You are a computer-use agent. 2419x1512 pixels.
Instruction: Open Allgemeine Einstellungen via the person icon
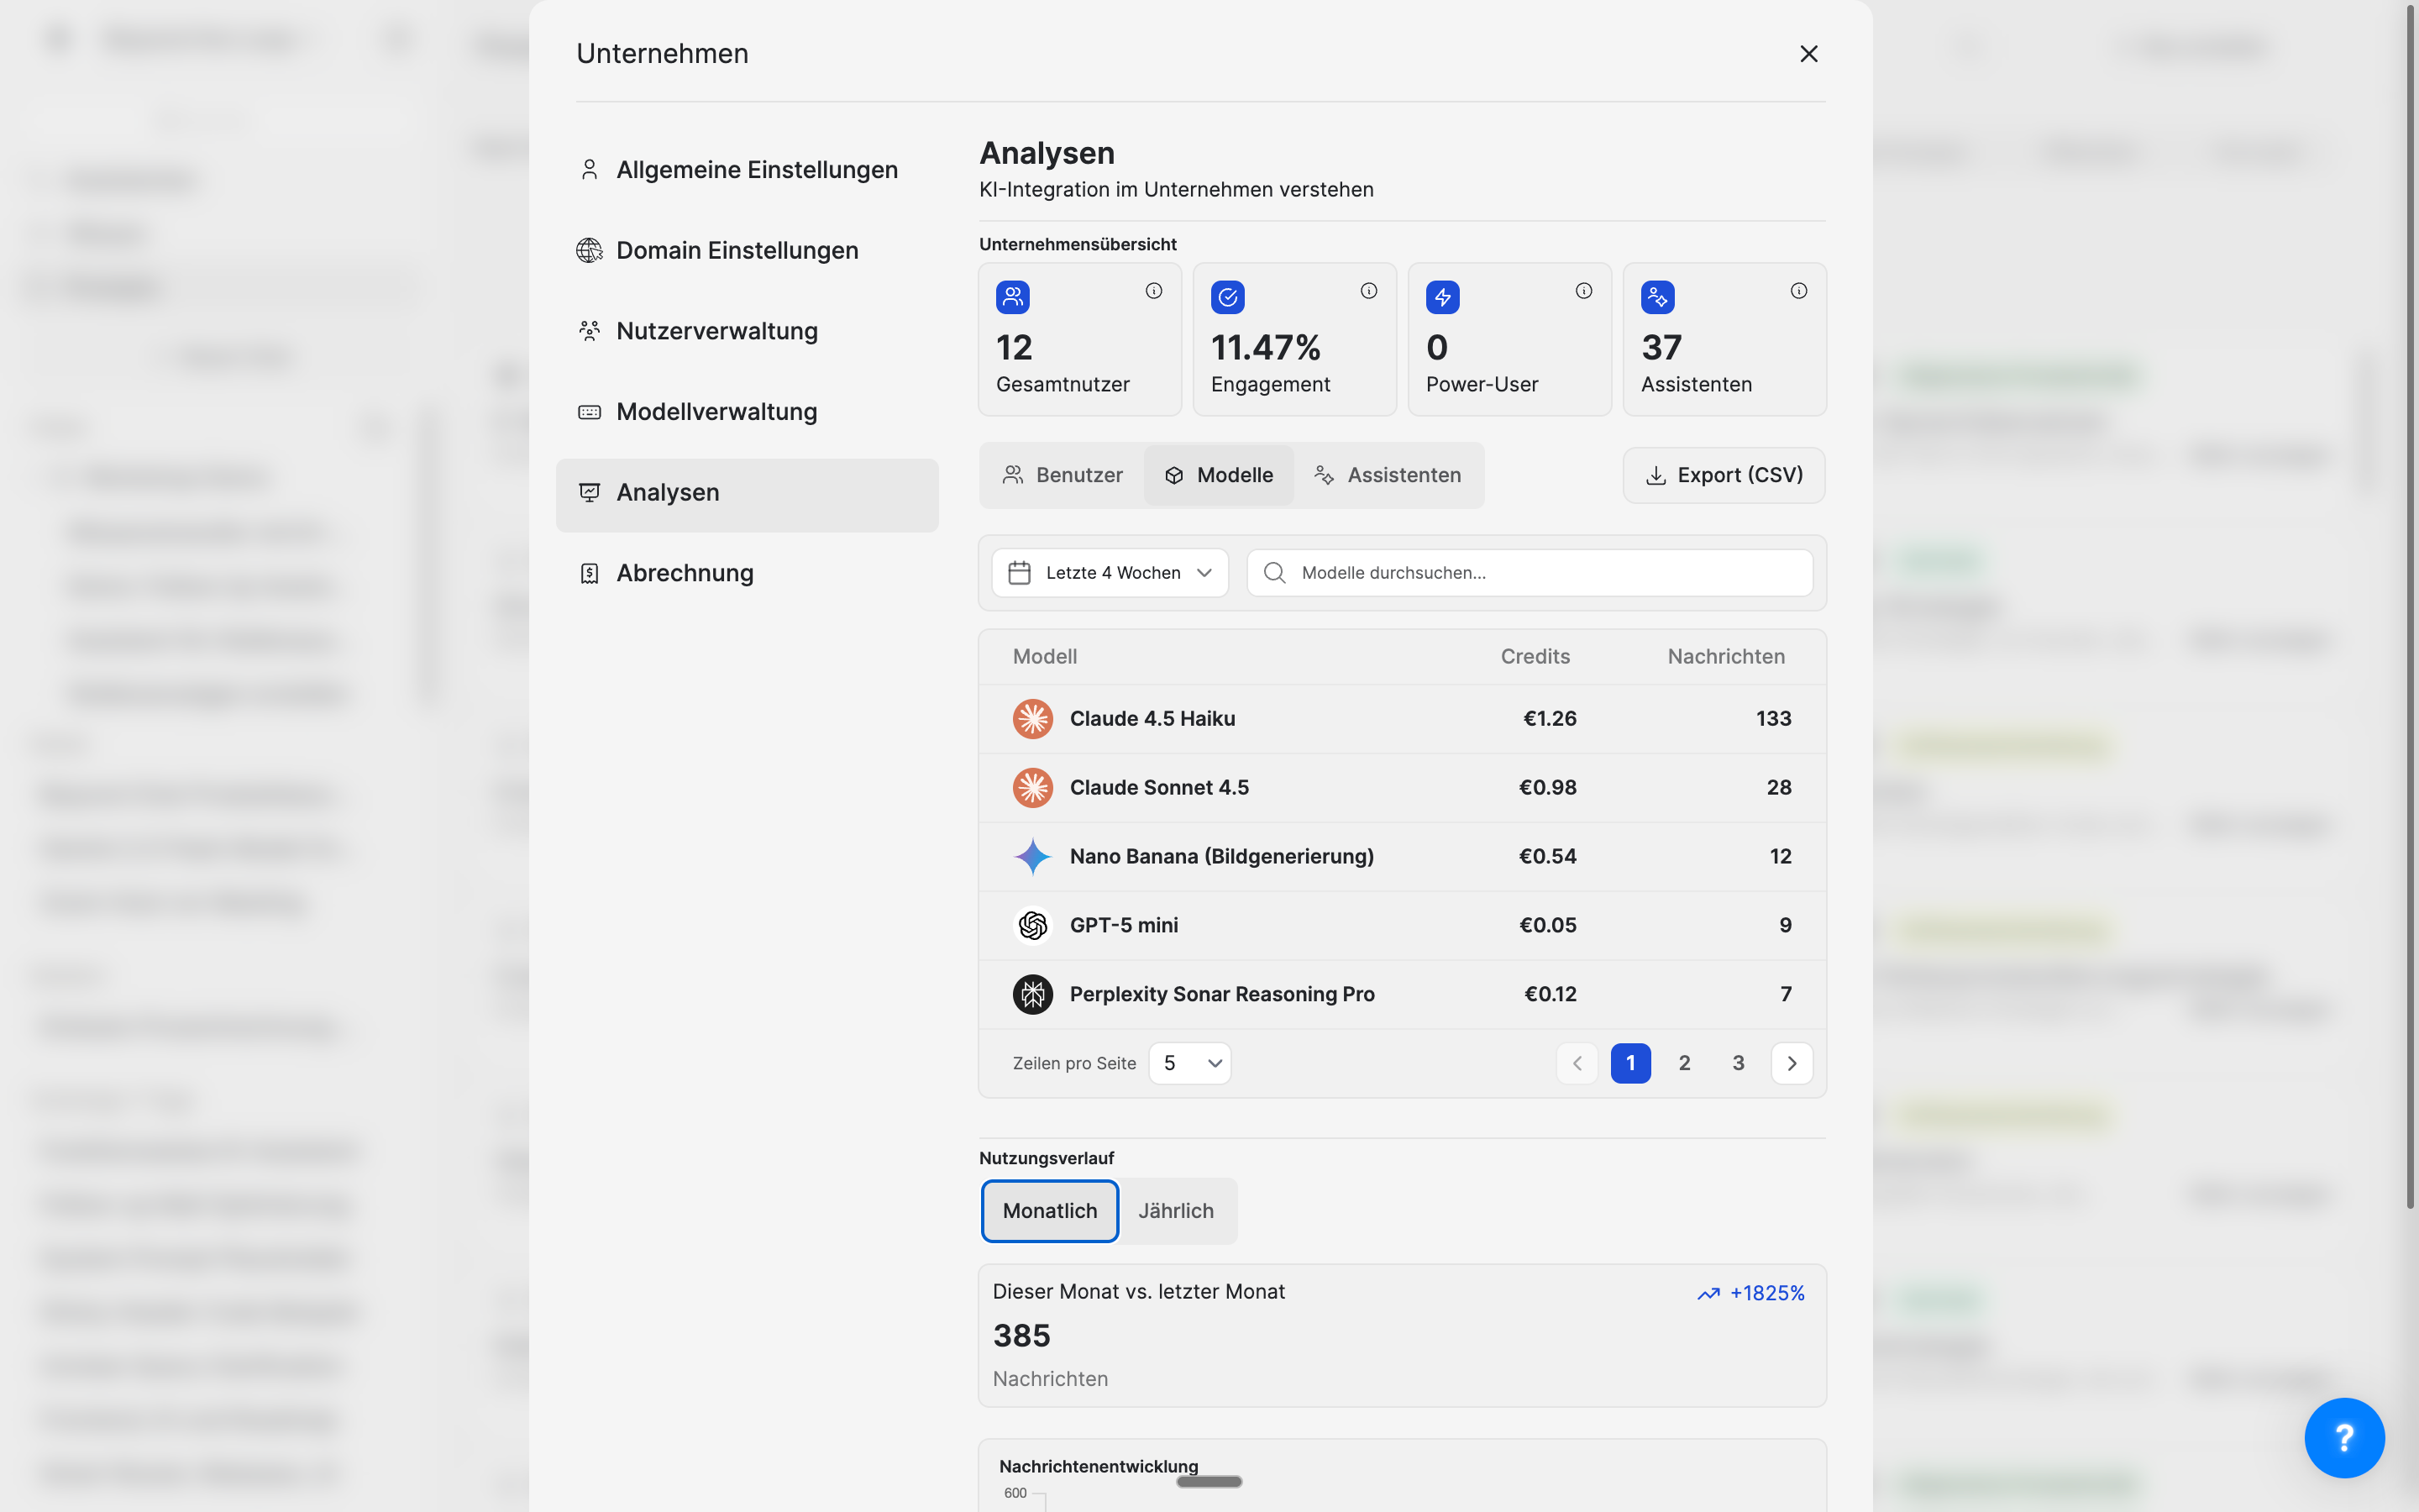pyautogui.click(x=590, y=169)
